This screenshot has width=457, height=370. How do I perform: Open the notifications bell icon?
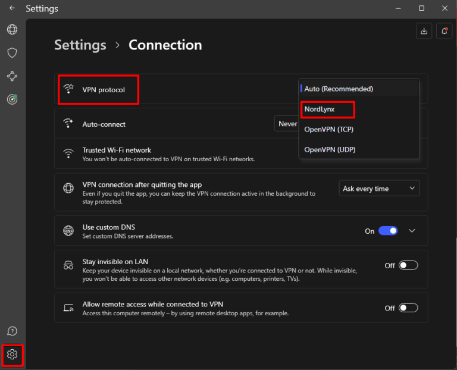point(444,32)
